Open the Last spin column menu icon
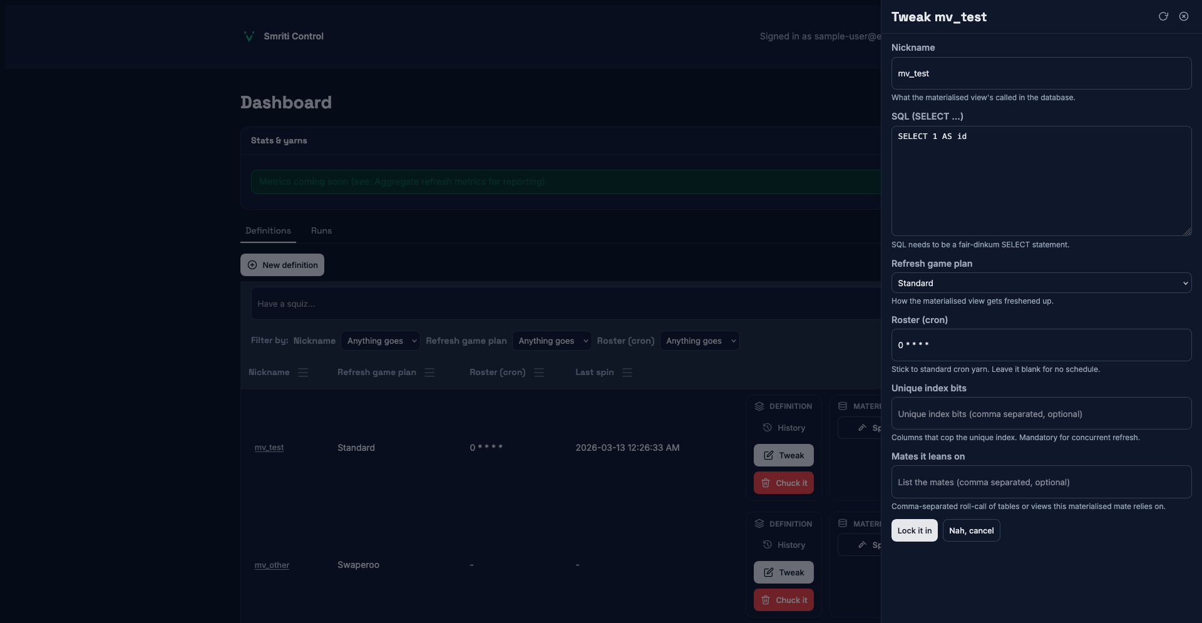The height and width of the screenshot is (623, 1202). (627, 373)
